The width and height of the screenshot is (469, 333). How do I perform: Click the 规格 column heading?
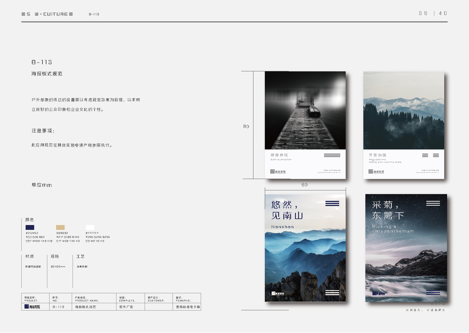[x=55, y=256]
